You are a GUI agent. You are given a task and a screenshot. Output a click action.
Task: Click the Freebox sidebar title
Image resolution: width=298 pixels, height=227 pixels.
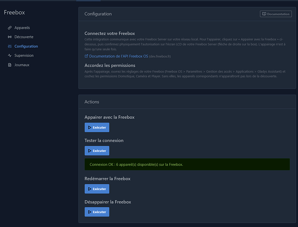point(15,13)
